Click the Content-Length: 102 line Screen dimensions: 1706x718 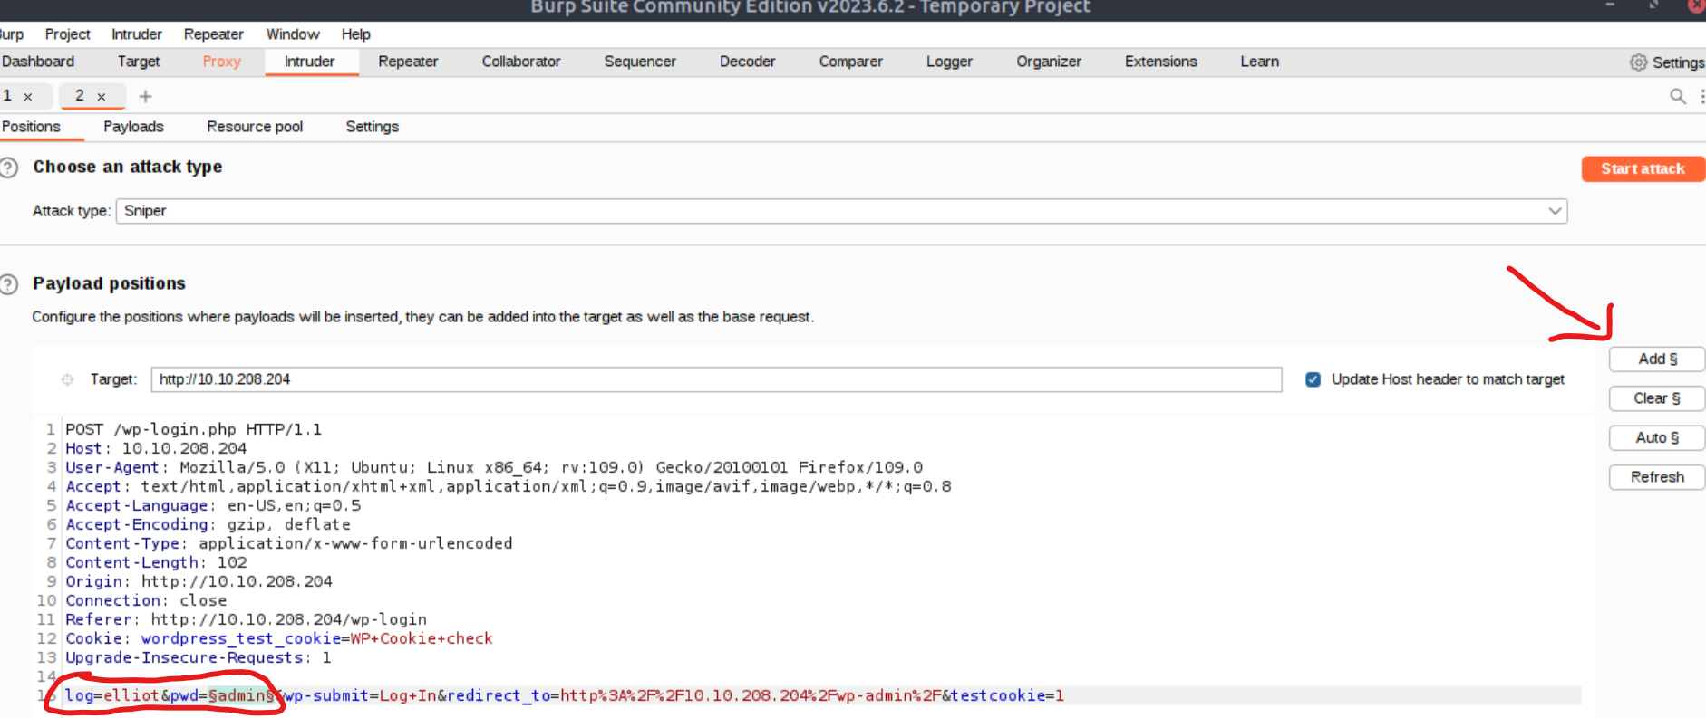pyautogui.click(x=156, y=562)
